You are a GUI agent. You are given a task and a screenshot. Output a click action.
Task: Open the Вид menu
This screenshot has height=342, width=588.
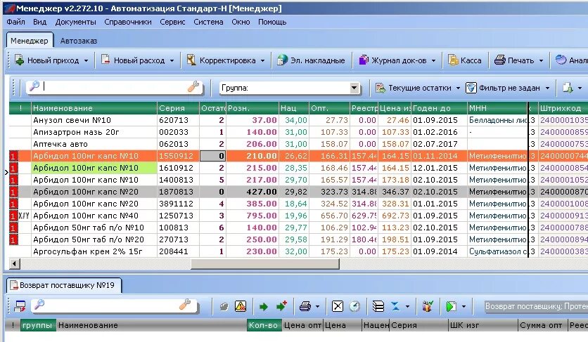click(40, 22)
